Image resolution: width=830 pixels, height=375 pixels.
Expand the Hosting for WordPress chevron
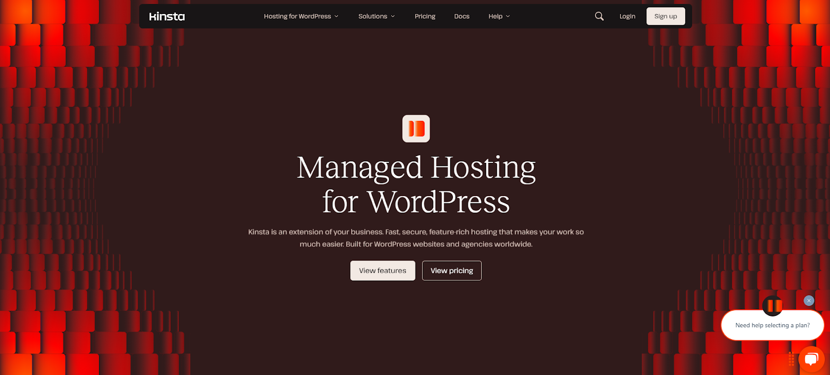336,17
